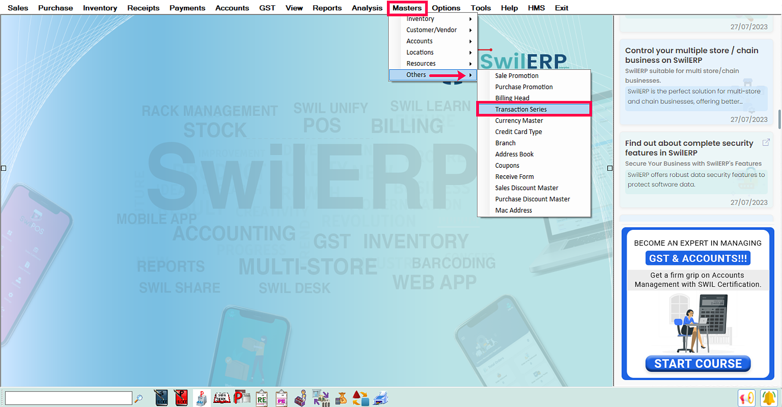Select Coupons option
The image size is (782, 407).
534,165
